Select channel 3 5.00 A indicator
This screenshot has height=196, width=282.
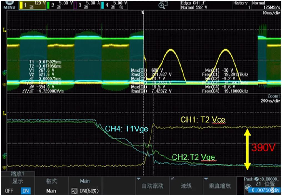coord(87,5)
